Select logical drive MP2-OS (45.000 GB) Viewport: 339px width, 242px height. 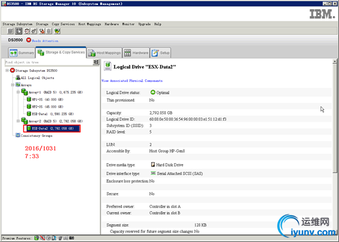[x=48, y=106]
